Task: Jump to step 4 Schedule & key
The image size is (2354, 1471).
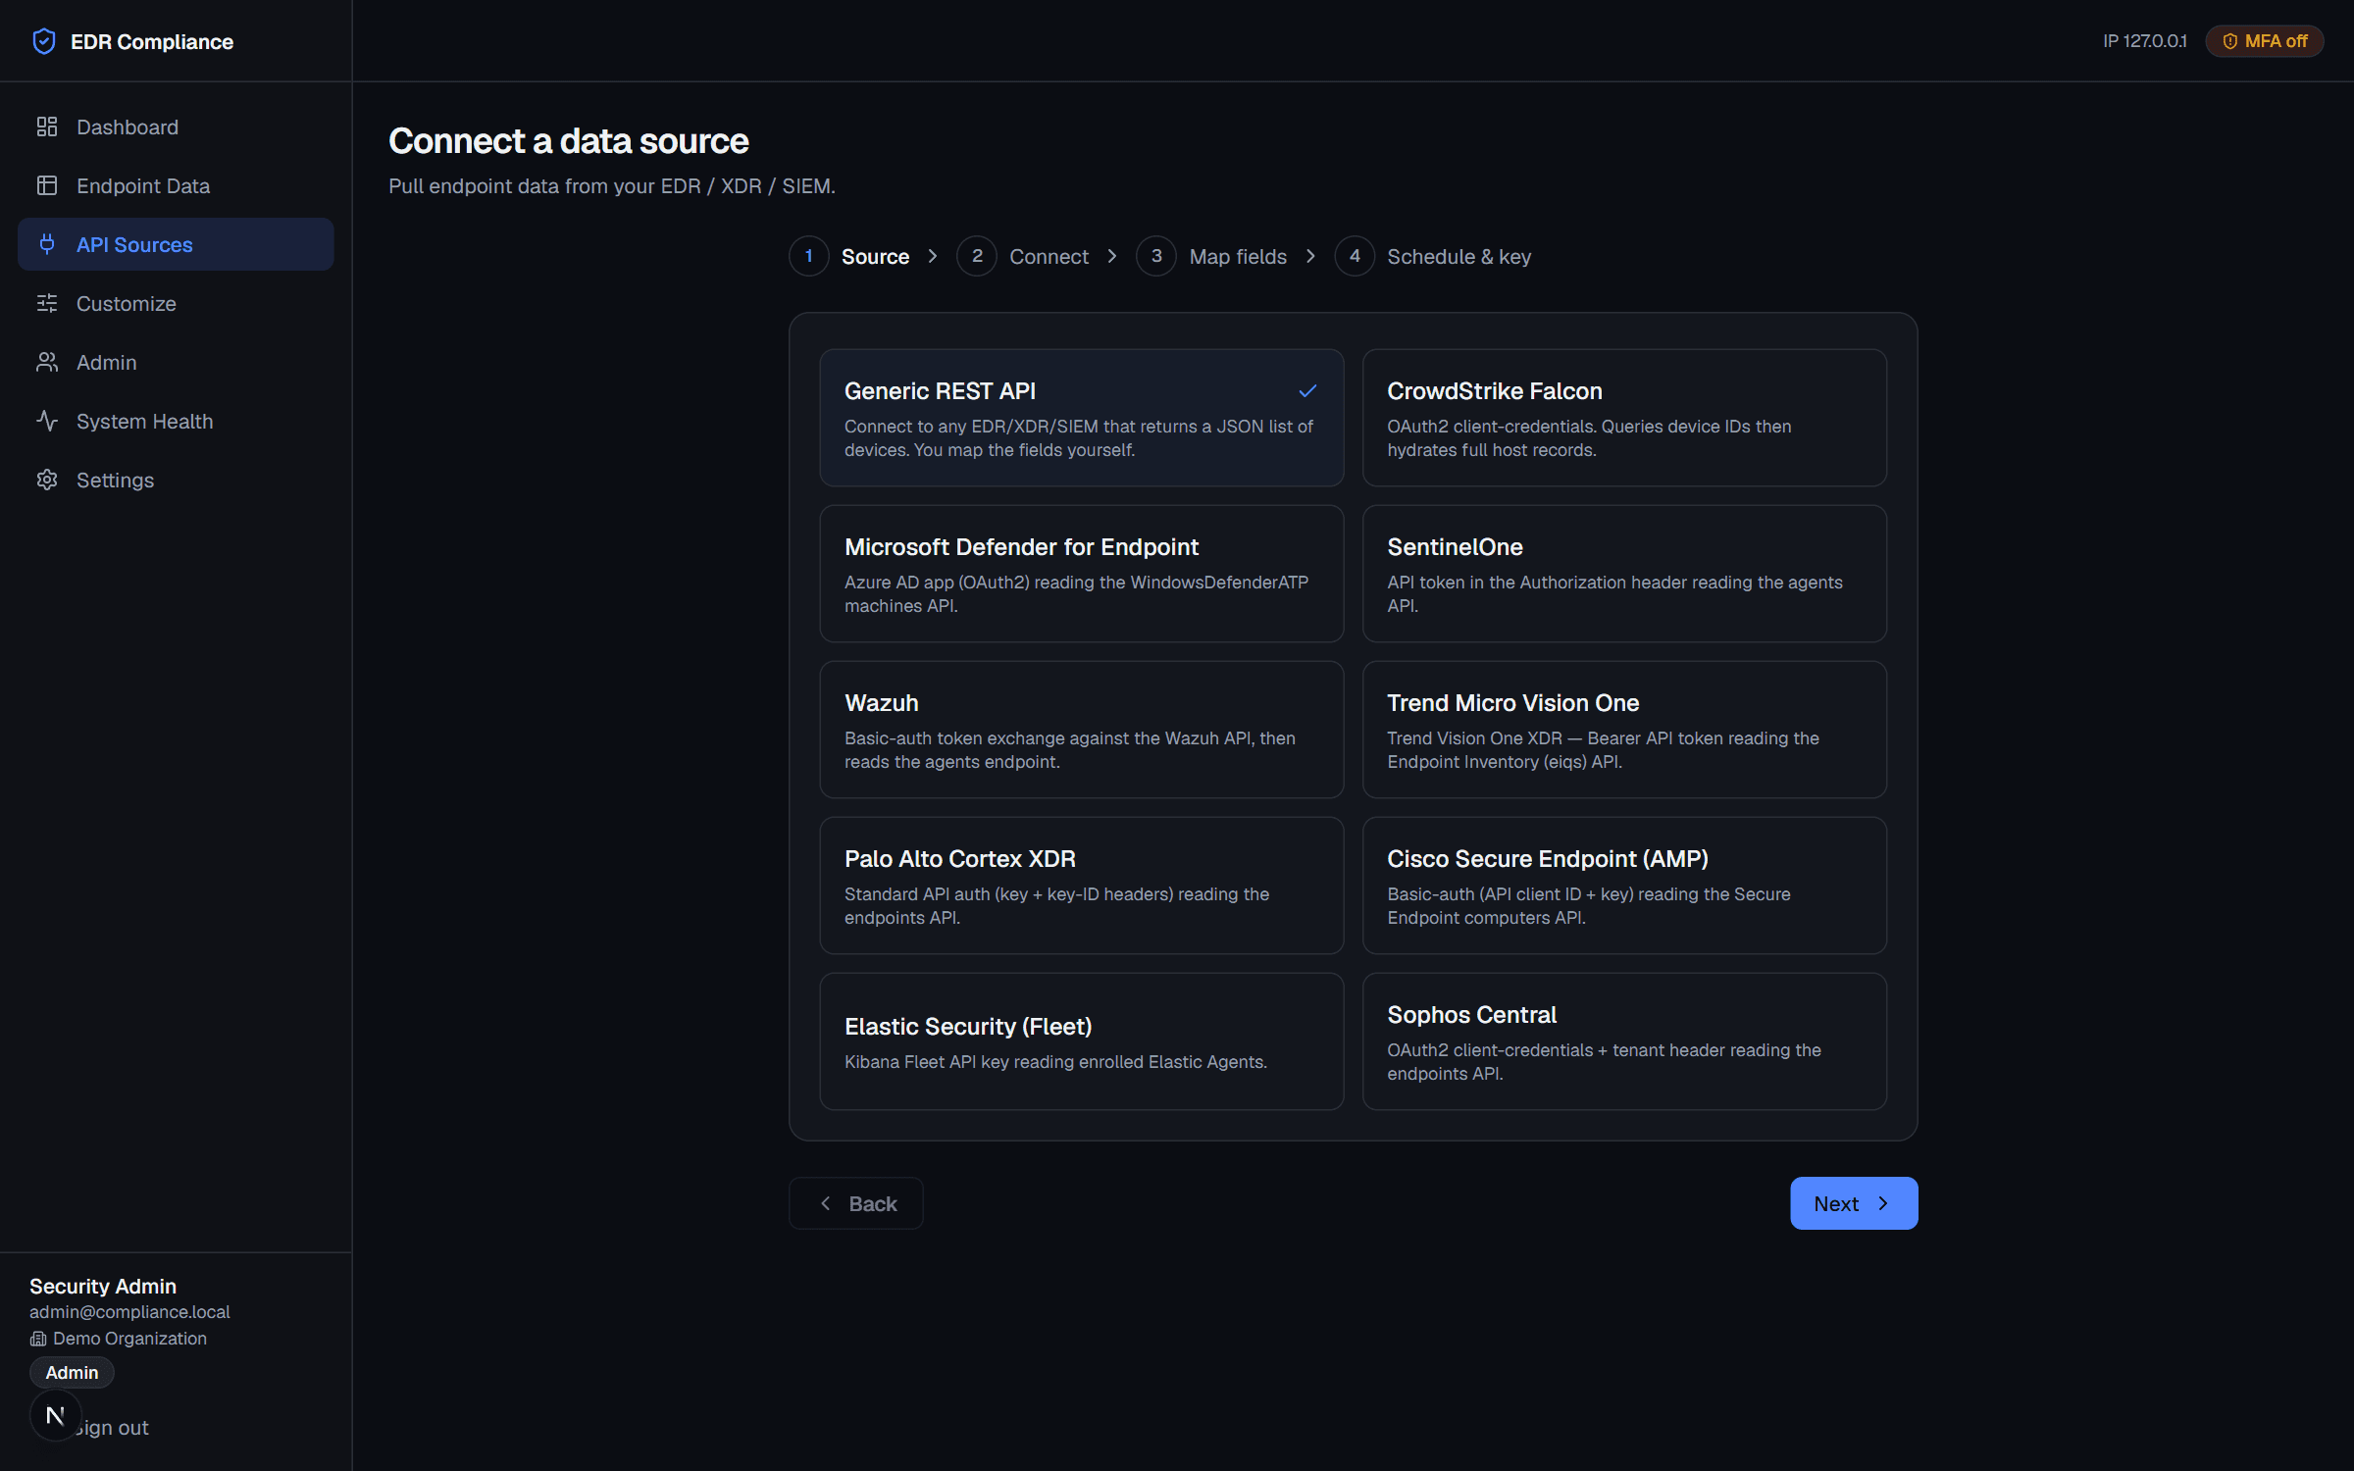Action: tap(1433, 256)
